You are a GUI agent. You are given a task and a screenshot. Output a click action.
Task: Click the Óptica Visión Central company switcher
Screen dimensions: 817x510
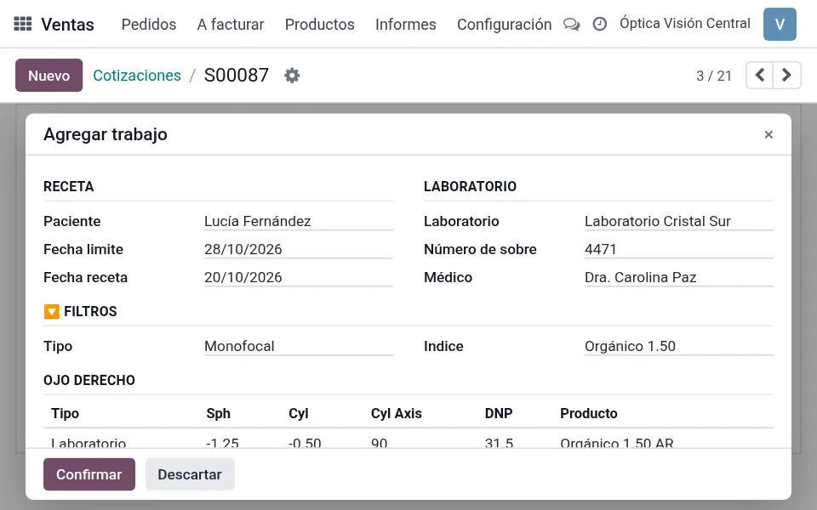tap(684, 24)
